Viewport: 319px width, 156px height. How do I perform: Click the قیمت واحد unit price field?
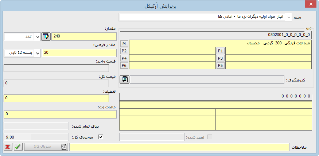[x=57, y=68]
